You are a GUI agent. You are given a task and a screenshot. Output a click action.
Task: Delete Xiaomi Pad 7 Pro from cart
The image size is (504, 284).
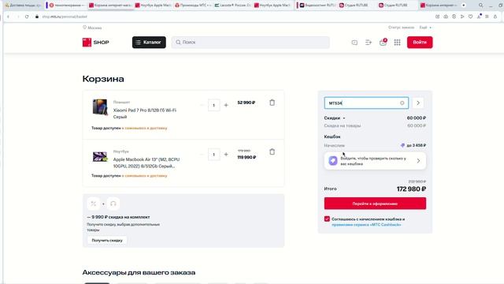click(272, 103)
